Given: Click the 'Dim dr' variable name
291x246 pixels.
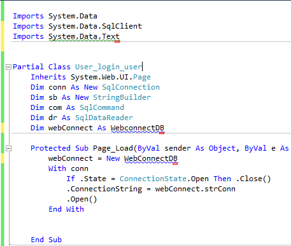Looking at the screenshot, I should pos(53,118).
